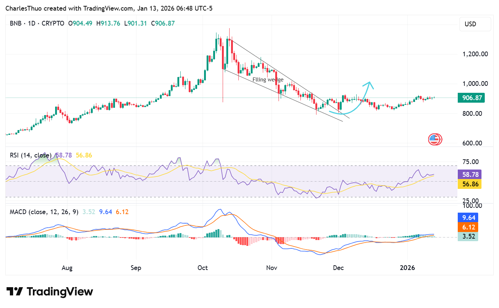Click the 906.87 price label badge
Image resolution: width=499 pixels, height=308 pixels.
point(471,98)
